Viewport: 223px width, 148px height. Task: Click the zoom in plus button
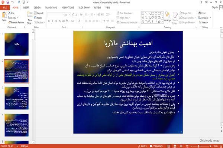click(x=210, y=146)
